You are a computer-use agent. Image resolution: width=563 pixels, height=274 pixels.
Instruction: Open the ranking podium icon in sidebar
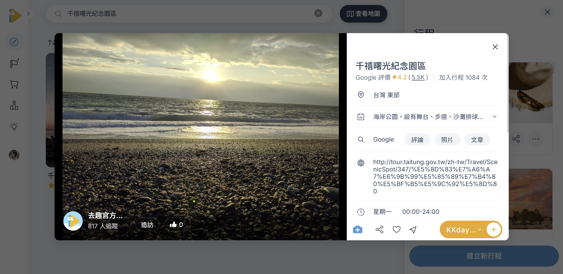(14, 105)
